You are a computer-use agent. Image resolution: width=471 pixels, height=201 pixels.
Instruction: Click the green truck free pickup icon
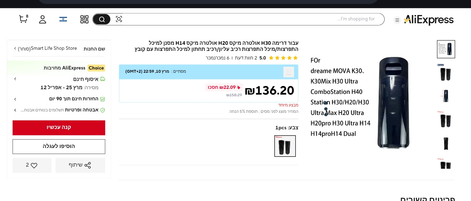tap(102, 79)
